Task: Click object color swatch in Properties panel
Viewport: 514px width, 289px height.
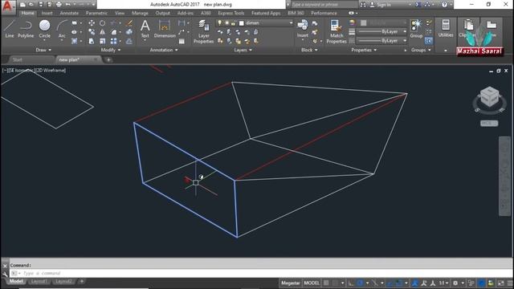Action: 364,22
